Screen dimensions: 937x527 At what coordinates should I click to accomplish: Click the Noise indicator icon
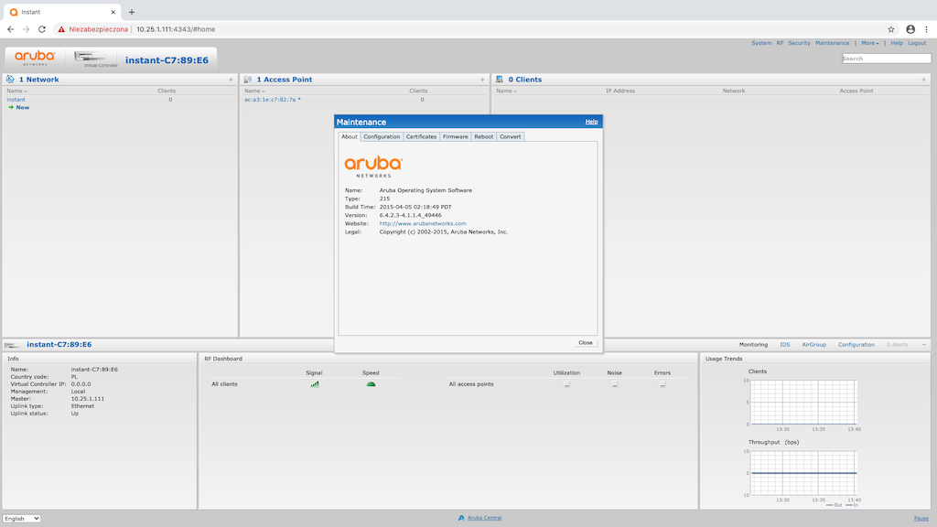615,384
